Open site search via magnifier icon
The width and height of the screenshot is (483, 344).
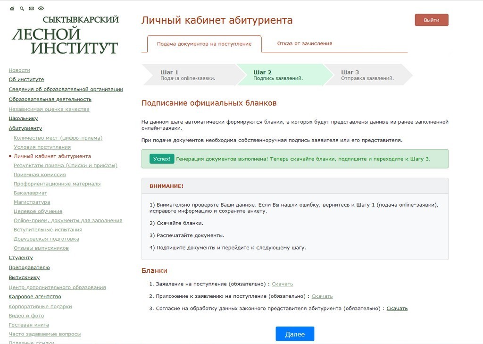click(x=22, y=8)
